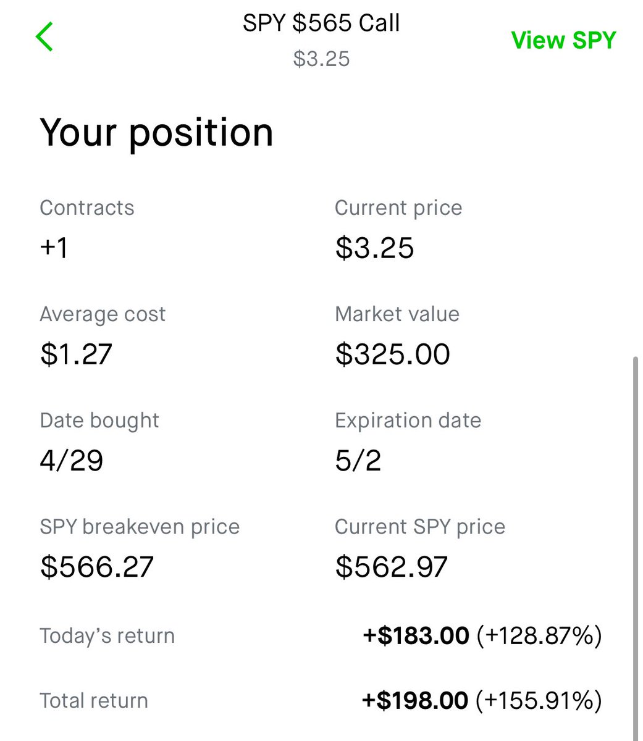Click the SPY $565 Call title

point(321,23)
